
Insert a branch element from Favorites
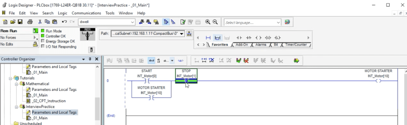pos(218,38)
